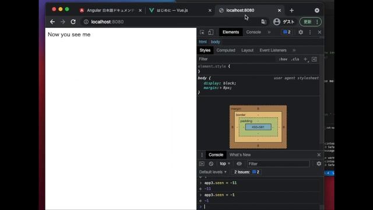Select body breadcrumb node
Viewport: 373px width, 210px height.
pyautogui.click(x=215, y=41)
